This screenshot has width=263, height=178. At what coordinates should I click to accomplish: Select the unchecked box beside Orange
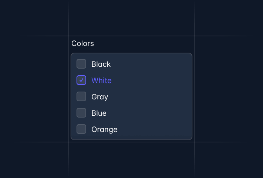(x=81, y=129)
